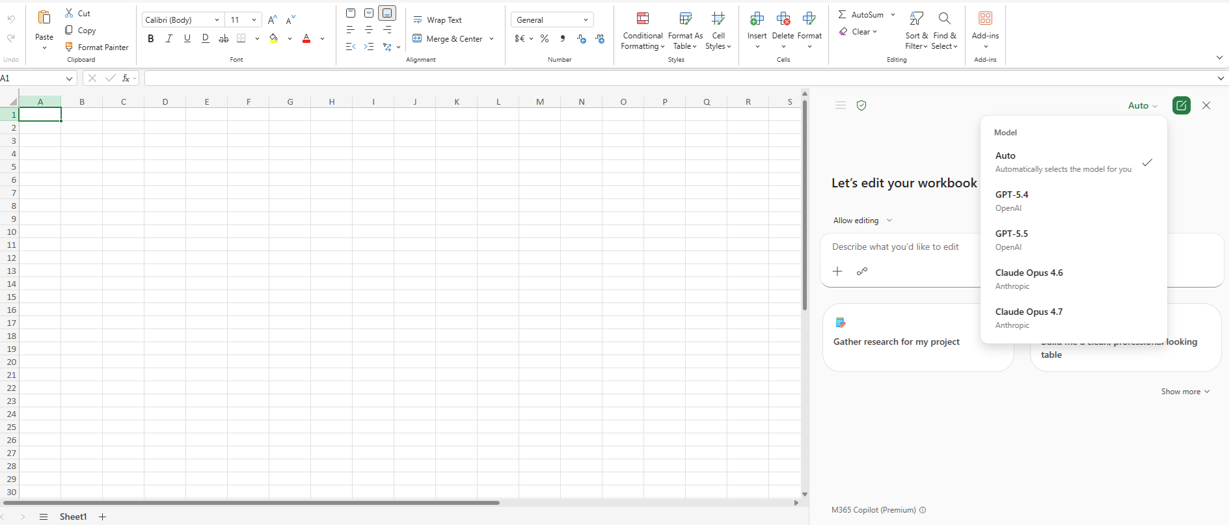Toggle Double Underline formatting
The image size is (1229, 525).
pos(206,38)
